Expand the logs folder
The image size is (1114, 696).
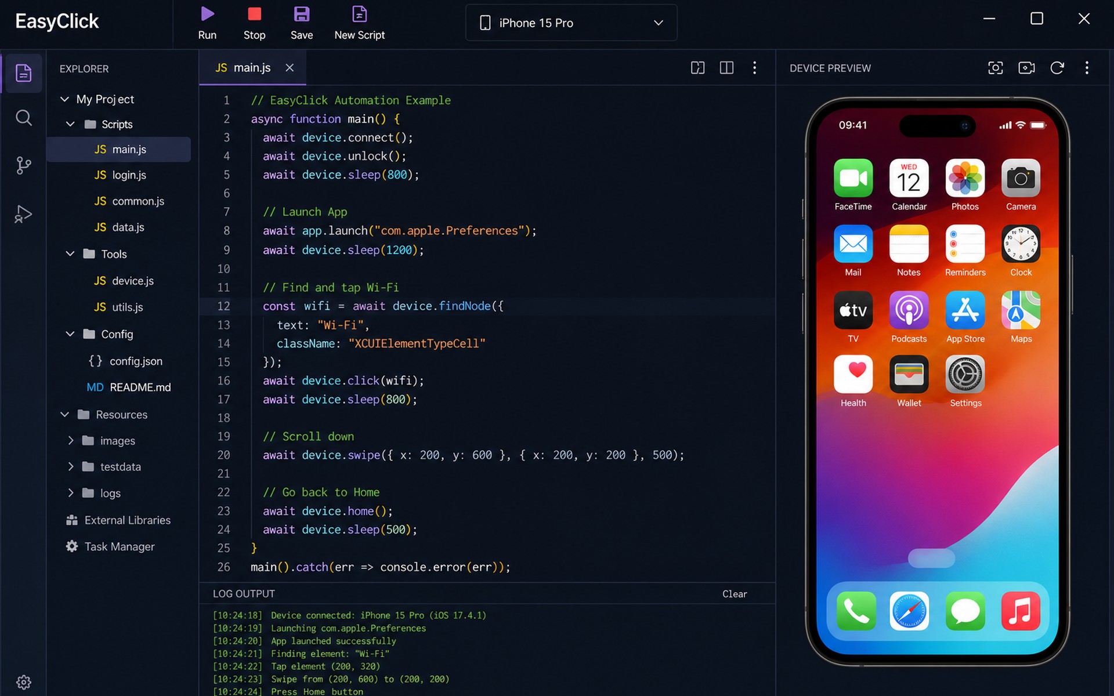tap(70, 493)
